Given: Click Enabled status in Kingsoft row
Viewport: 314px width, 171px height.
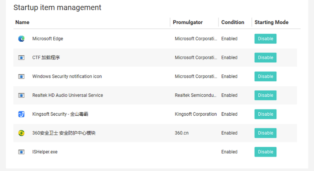Looking at the screenshot, I should [x=229, y=114].
